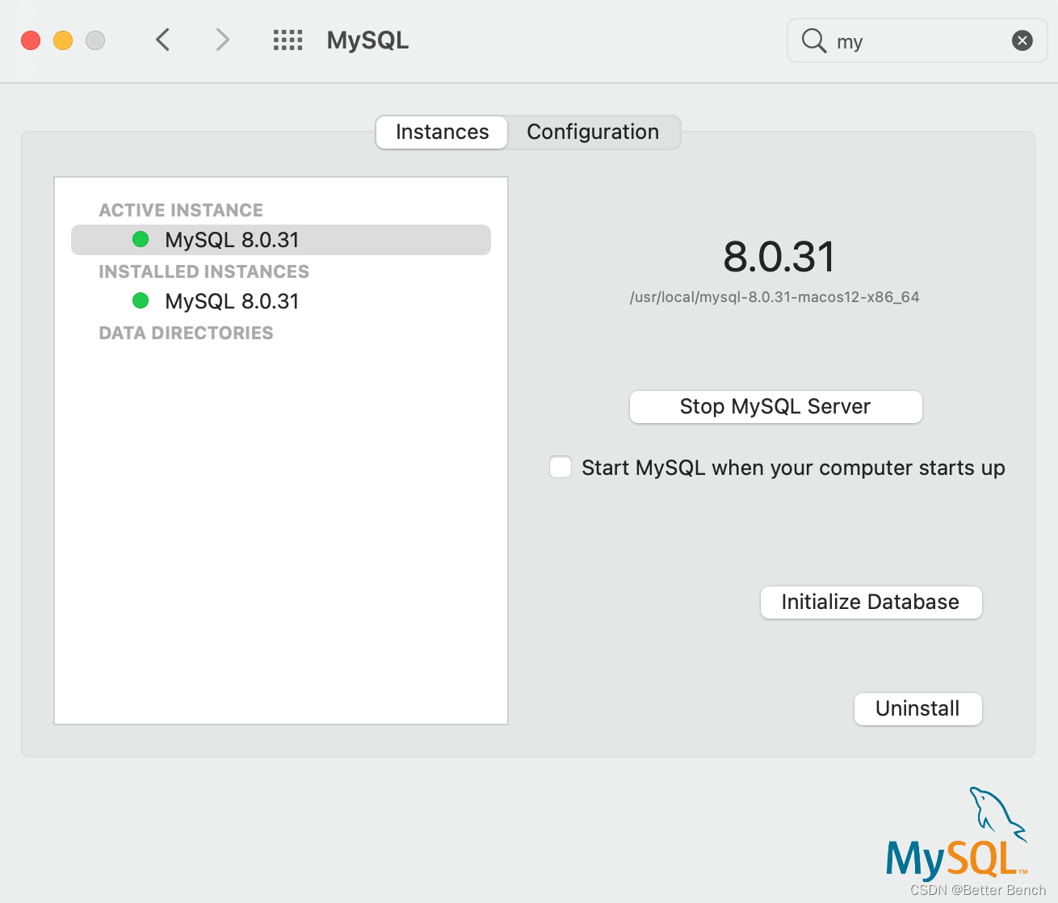Click the forward navigation arrow
1058x903 pixels.
click(x=222, y=40)
